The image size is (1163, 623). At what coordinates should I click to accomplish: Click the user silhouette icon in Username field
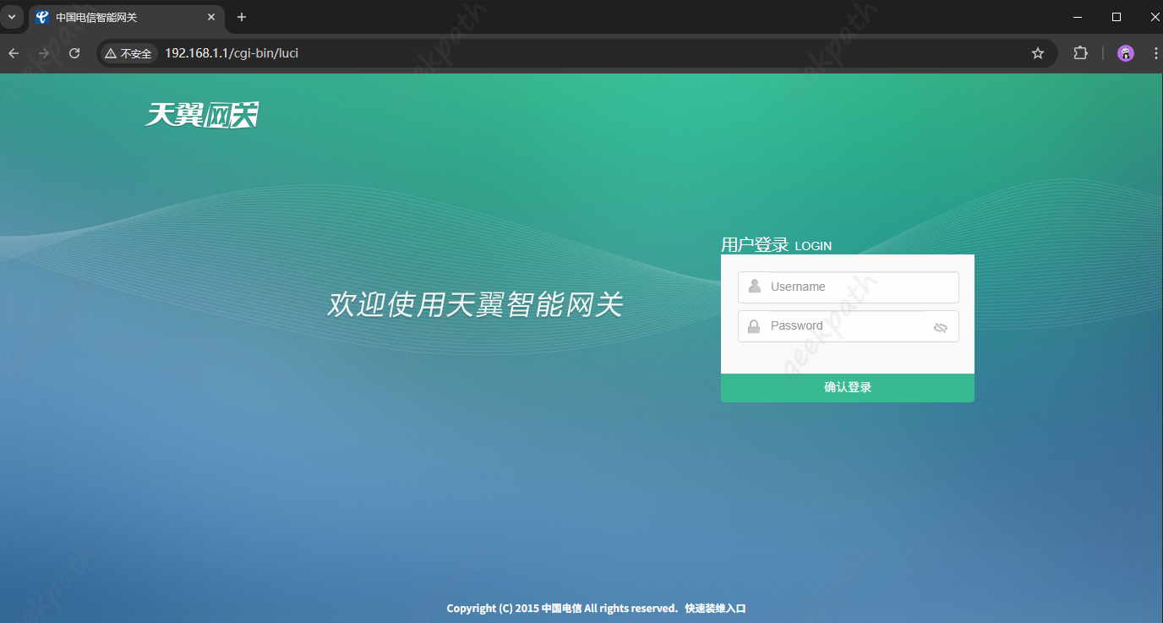755,287
